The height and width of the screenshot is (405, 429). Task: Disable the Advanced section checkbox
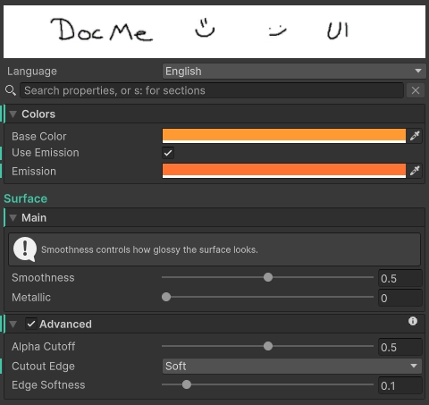point(31,324)
